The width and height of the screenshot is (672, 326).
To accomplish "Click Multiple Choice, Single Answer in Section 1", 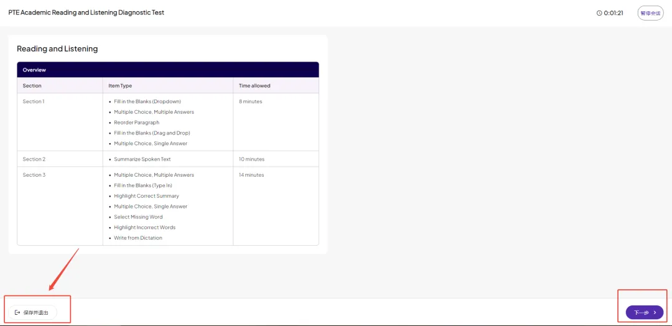I will (x=151, y=144).
